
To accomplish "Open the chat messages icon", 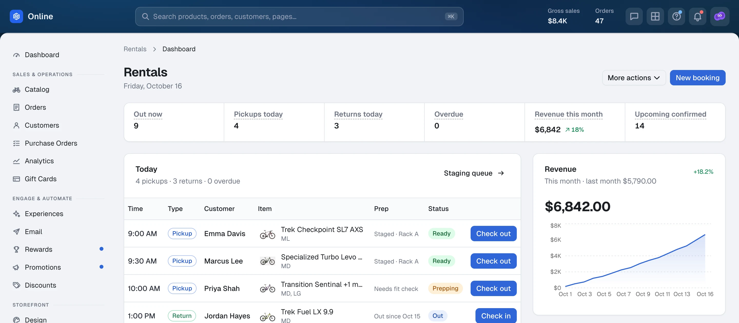I will (x=634, y=16).
